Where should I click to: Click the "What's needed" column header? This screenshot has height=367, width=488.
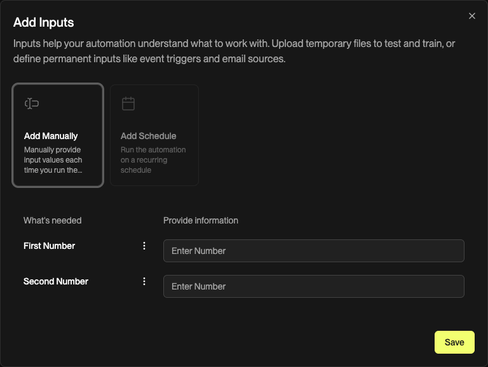pos(52,220)
